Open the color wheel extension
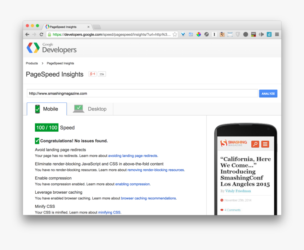This screenshot has height=250, width=304. [x=199, y=34]
